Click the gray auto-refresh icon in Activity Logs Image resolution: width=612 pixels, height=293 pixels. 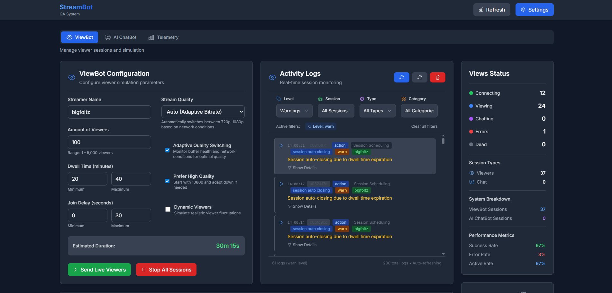click(420, 77)
